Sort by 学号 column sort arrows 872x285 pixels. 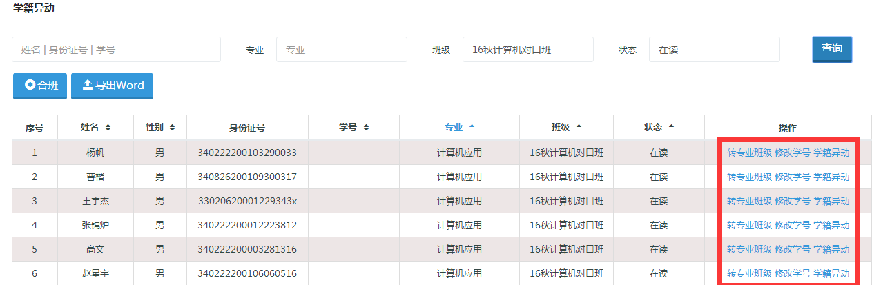coord(366,128)
